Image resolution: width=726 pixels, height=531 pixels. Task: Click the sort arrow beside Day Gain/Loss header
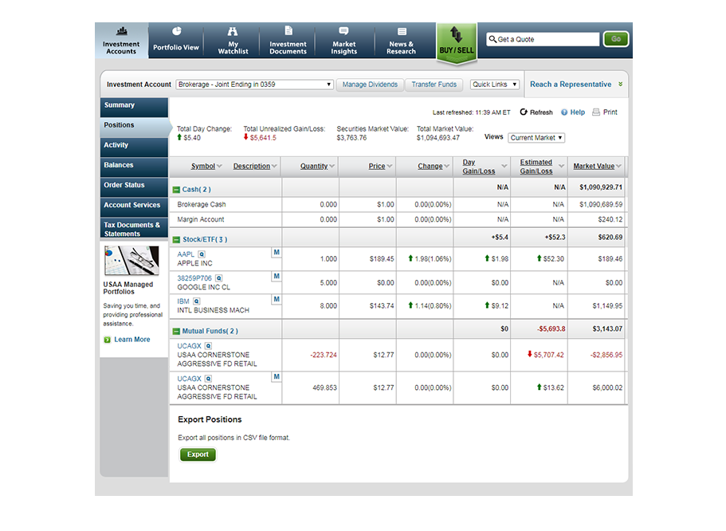[x=504, y=167]
